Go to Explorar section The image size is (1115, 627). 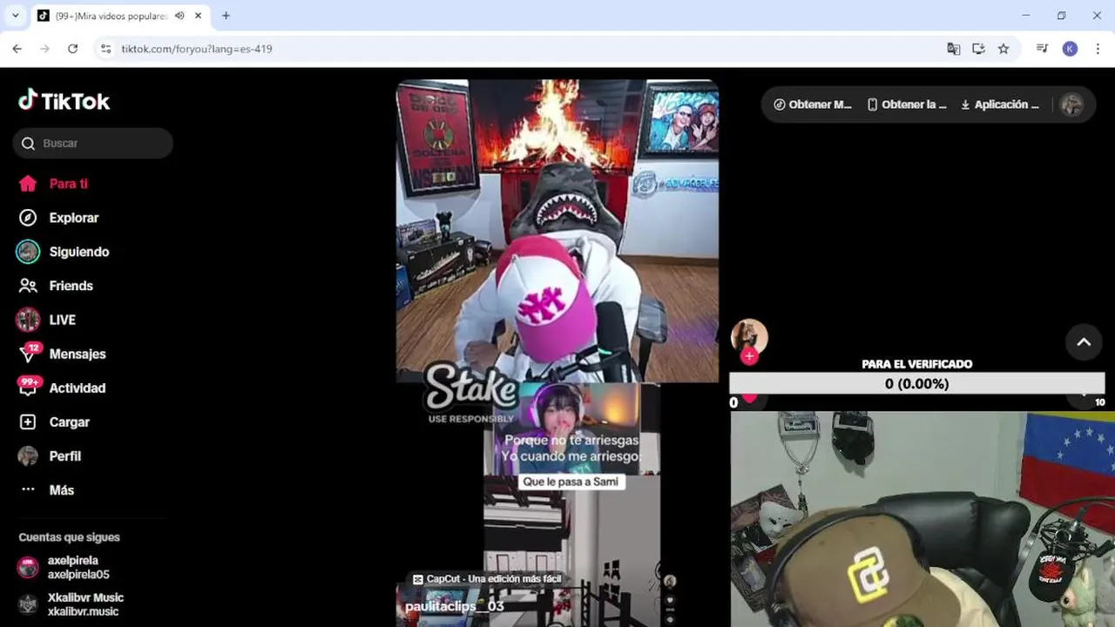click(73, 218)
